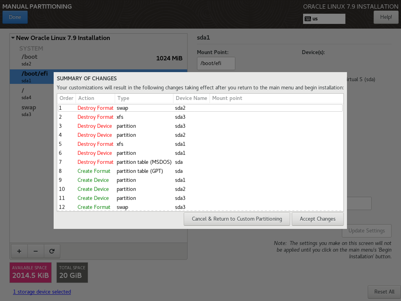Select row 5 Destroy Format xfs sda1
The image size is (401, 301).
200,144
